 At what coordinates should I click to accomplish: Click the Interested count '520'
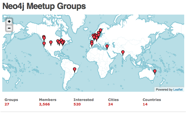pos(77,104)
